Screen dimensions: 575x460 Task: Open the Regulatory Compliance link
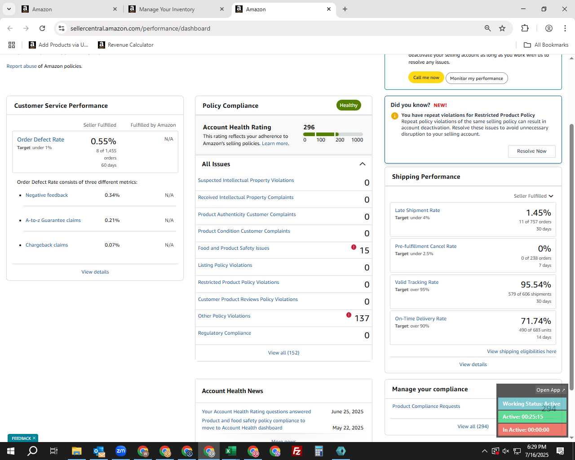coord(225,333)
